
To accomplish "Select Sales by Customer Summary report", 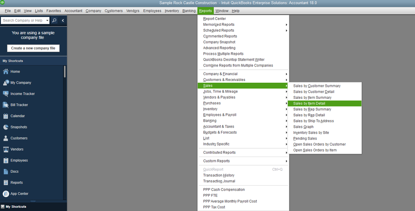I will coord(324,86).
